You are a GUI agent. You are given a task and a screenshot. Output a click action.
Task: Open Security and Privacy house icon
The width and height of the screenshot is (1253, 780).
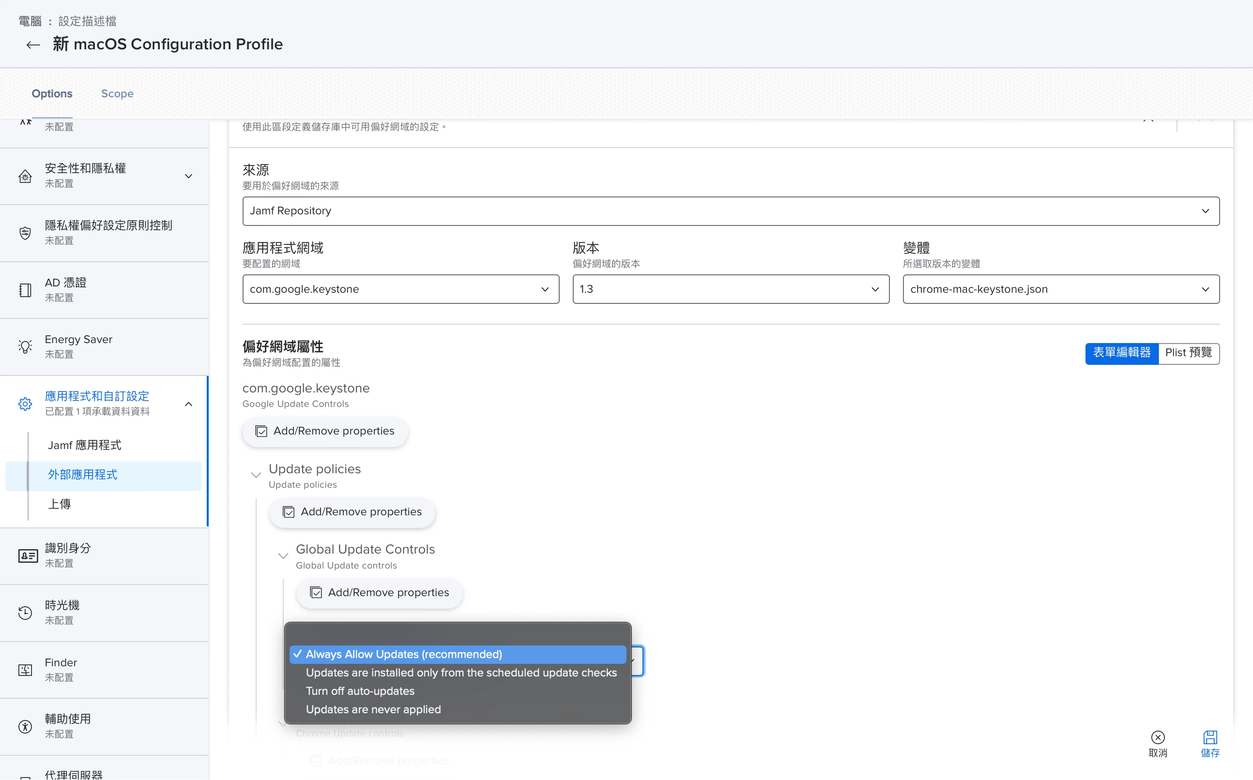tap(25, 177)
